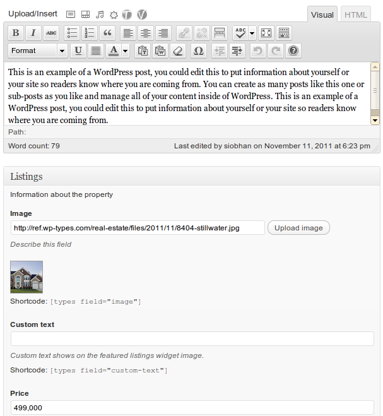Viewport: 383px width, 416px height.
Task: Open the spellcheck language dropdown arrow
Action: 252,33
